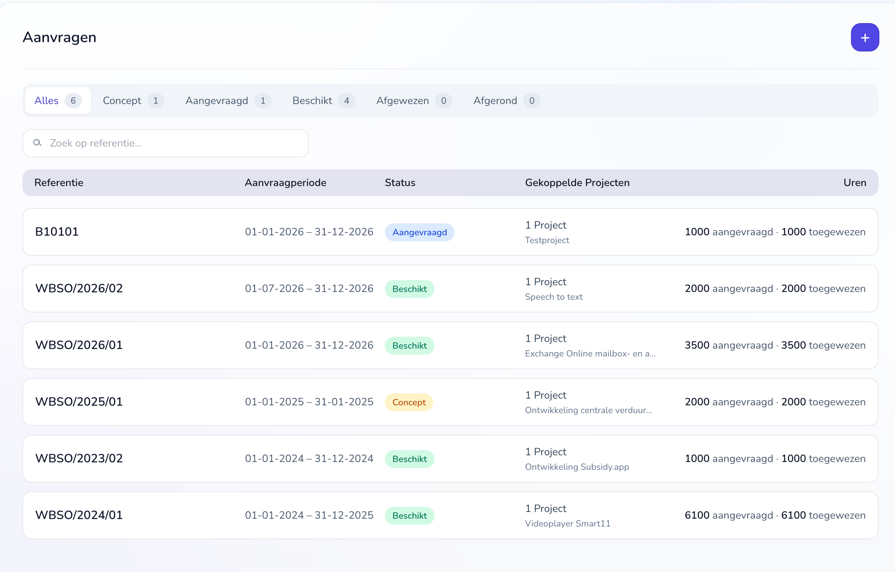Image resolution: width=895 pixels, height=572 pixels.
Task: Click the Aanvragen page heading
Action: coord(60,37)
